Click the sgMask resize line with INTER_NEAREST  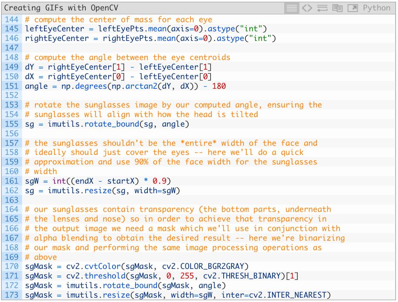pos(178,295)
